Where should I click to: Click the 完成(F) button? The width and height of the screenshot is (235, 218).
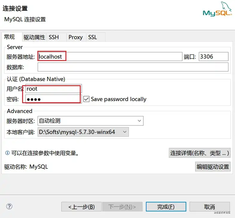point(166,207)
